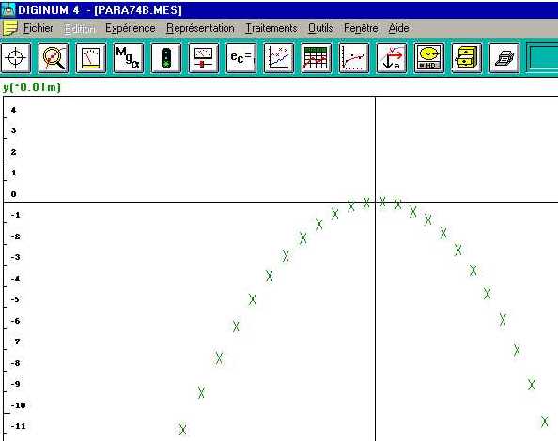This screenshot has height=441, width=558.
Task: Open the Représentation menu
Action: (200, 28)
